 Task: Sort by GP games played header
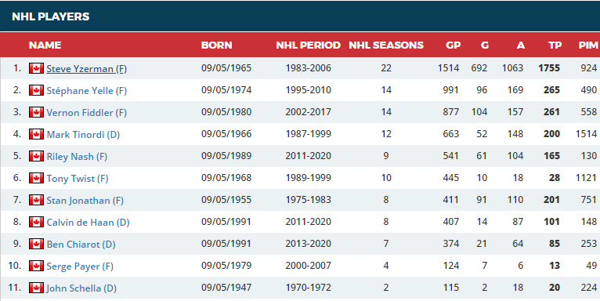[453, 45]
